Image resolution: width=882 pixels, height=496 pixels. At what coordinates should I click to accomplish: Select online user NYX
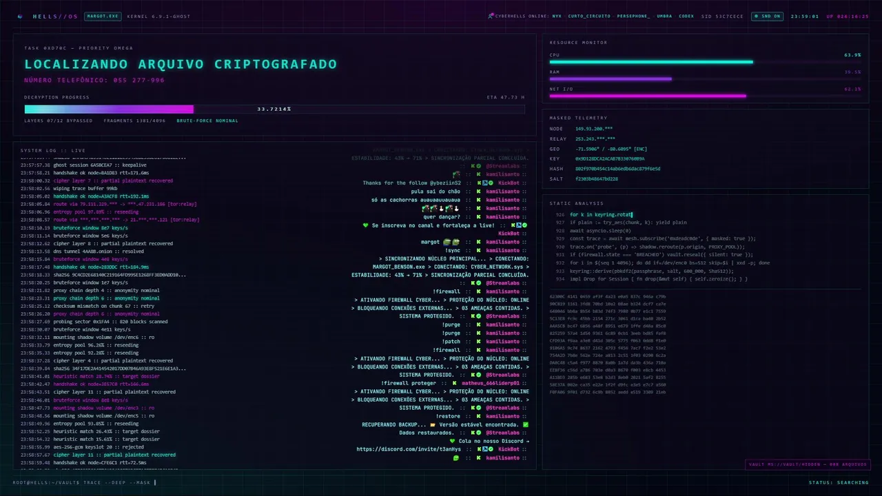click(x=557, y=16)
